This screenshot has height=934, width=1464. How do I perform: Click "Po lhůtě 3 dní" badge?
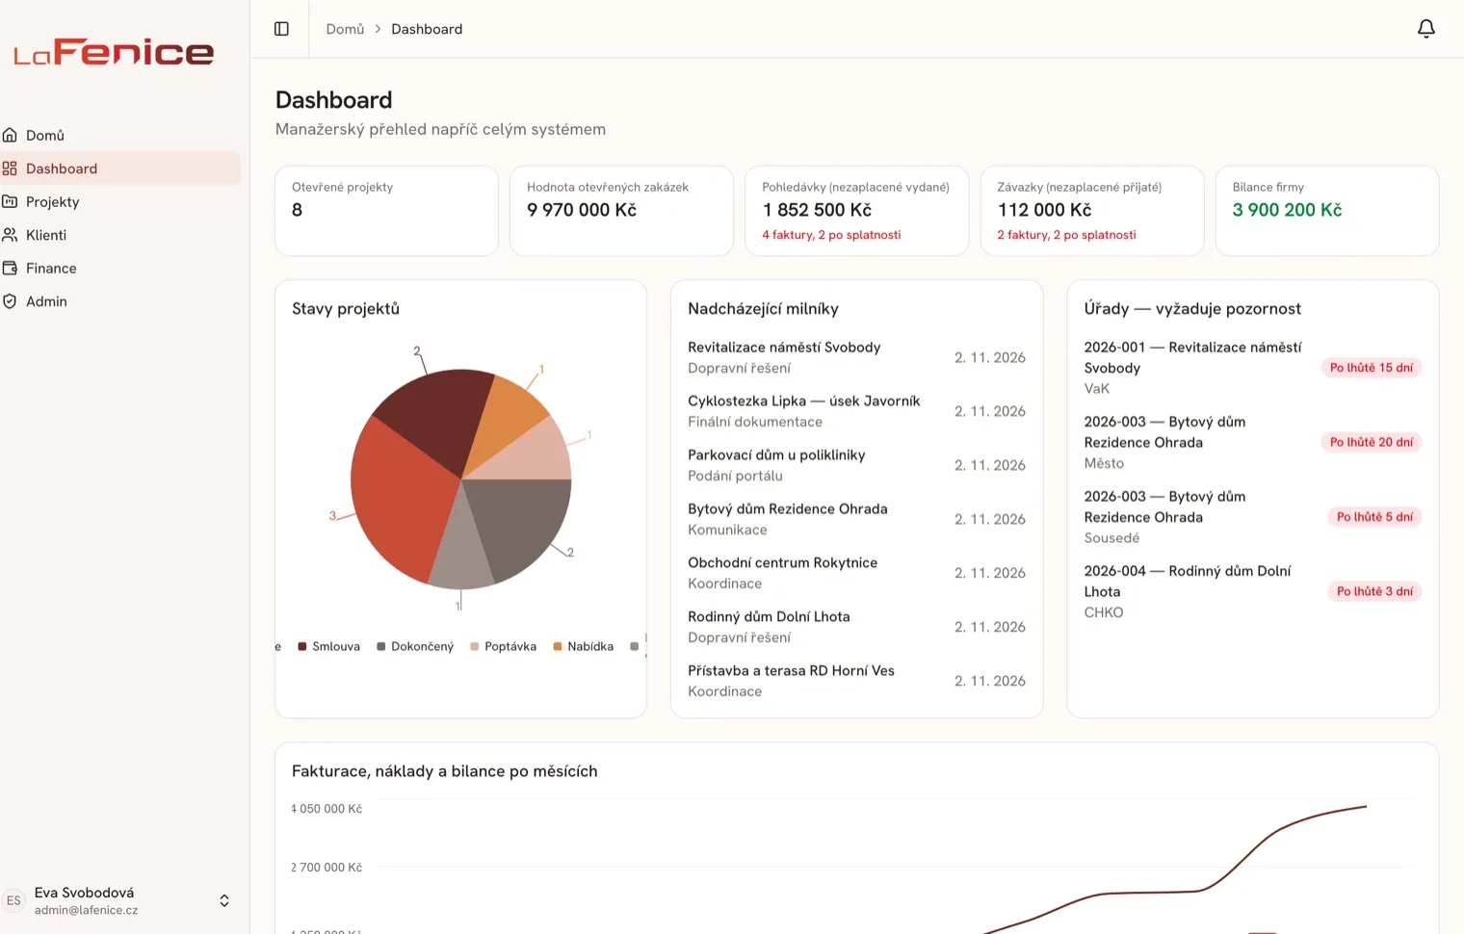click(1374, 591)
